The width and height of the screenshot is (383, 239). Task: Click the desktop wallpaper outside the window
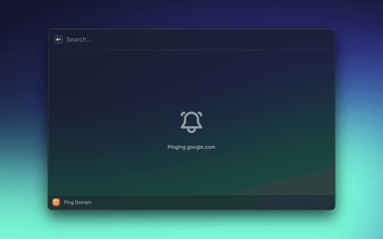coord(359,119)
